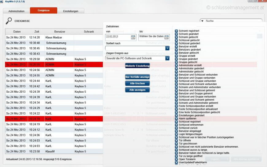Click the magnifier icon beside EREIGNISSE
267x167 pixels.
[9, 21]
